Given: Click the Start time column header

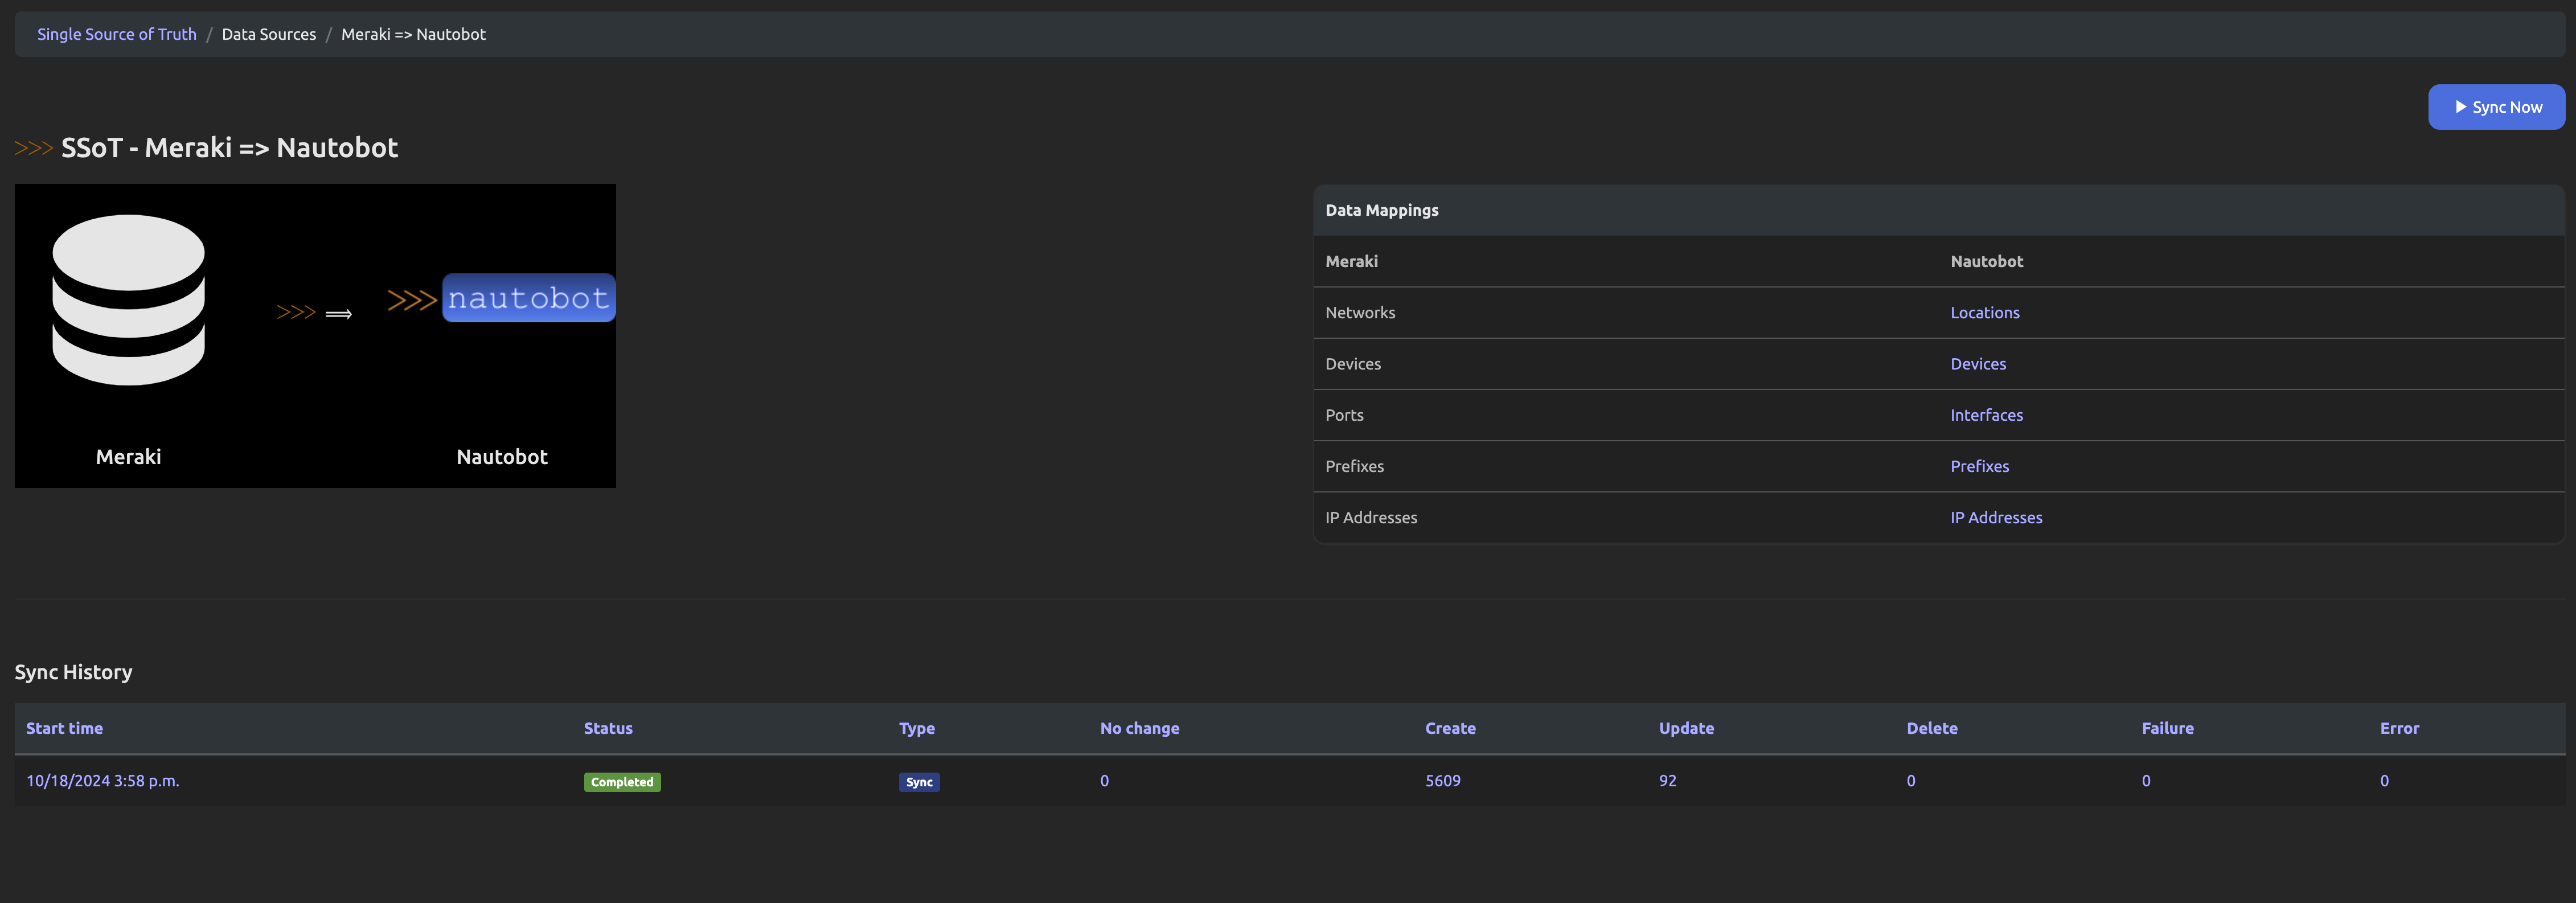Looking at the screenshot, I should click(x=64, y=728).
